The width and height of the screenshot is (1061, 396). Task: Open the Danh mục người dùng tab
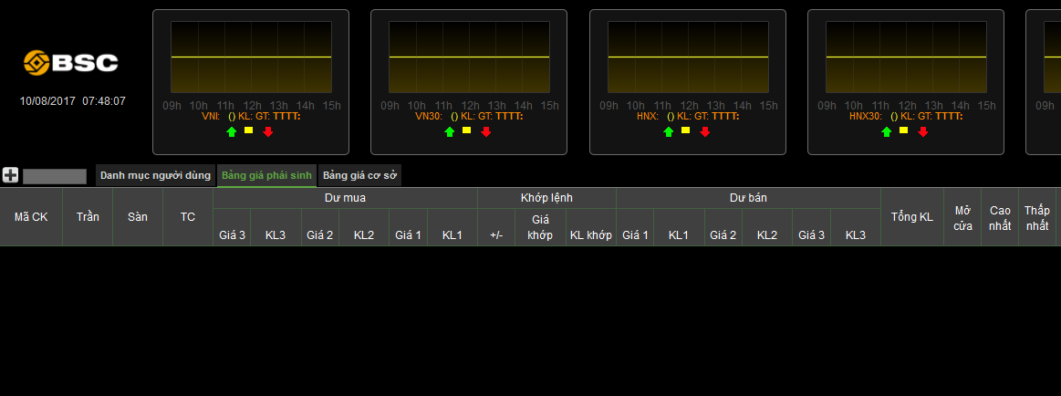pos(155,175)
